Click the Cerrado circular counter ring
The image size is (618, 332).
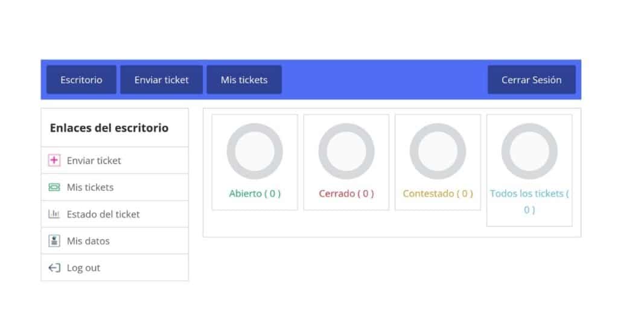346,152
